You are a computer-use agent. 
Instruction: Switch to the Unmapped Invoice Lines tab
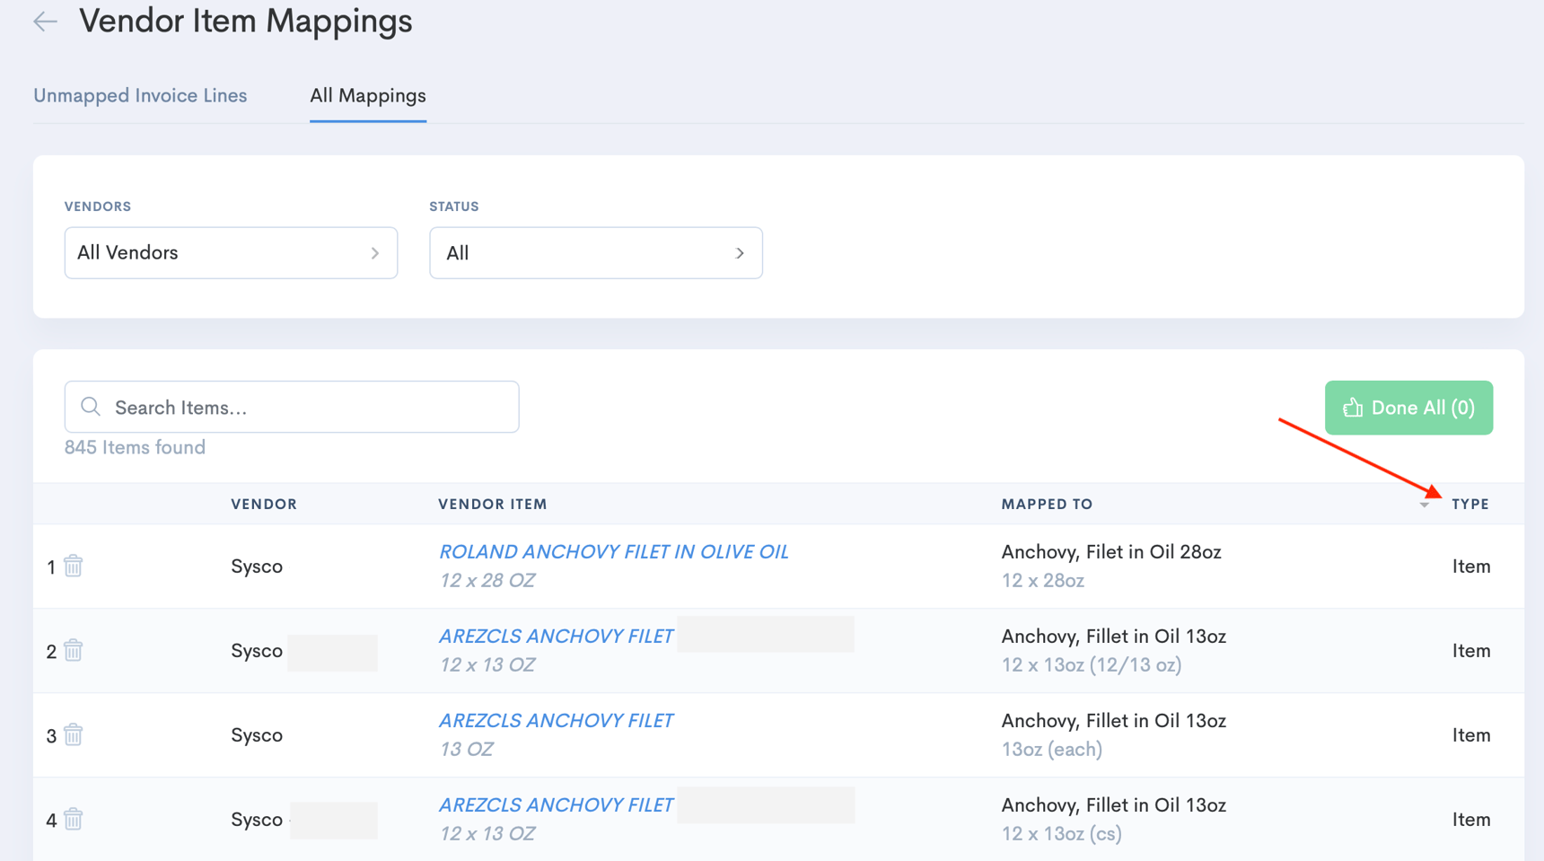[x=140, y=96]
